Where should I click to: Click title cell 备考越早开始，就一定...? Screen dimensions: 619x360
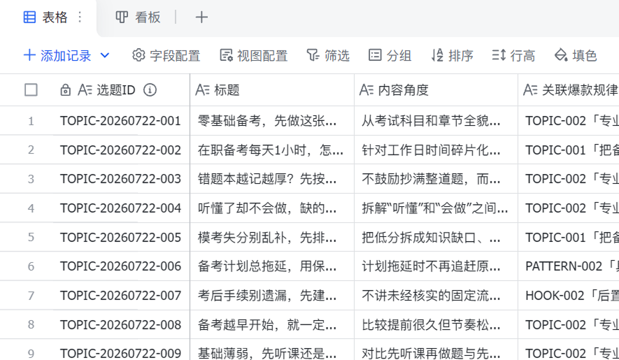[x=272, y=325]
